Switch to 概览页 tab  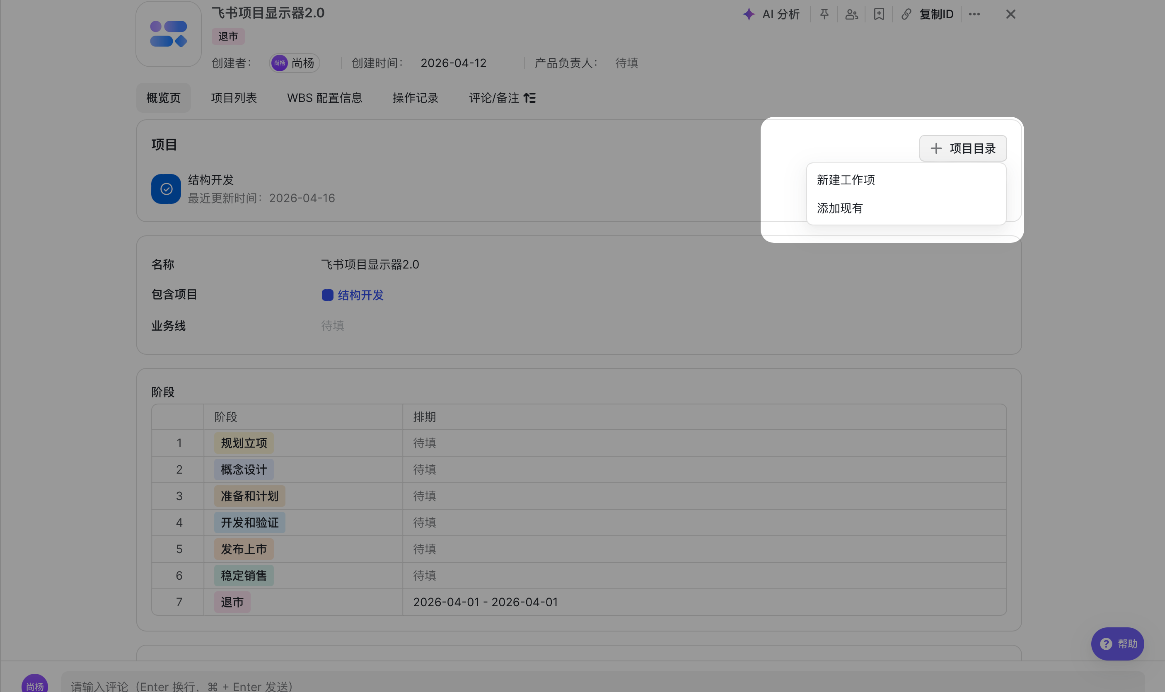[x=163, y=97]
